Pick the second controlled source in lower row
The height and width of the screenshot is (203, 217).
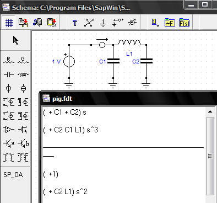coord(23,116)
